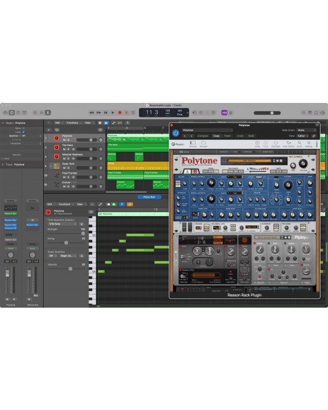Select the yellow Deep Tech region
328x410 pixels.
click(x=138, y=166)
